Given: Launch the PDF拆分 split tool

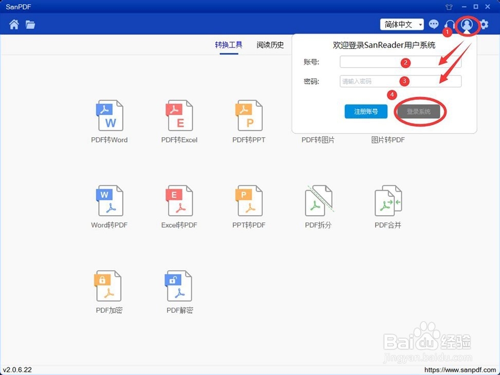Looking at the screenshot, I should pyautogui.click(x=318, y=207).
